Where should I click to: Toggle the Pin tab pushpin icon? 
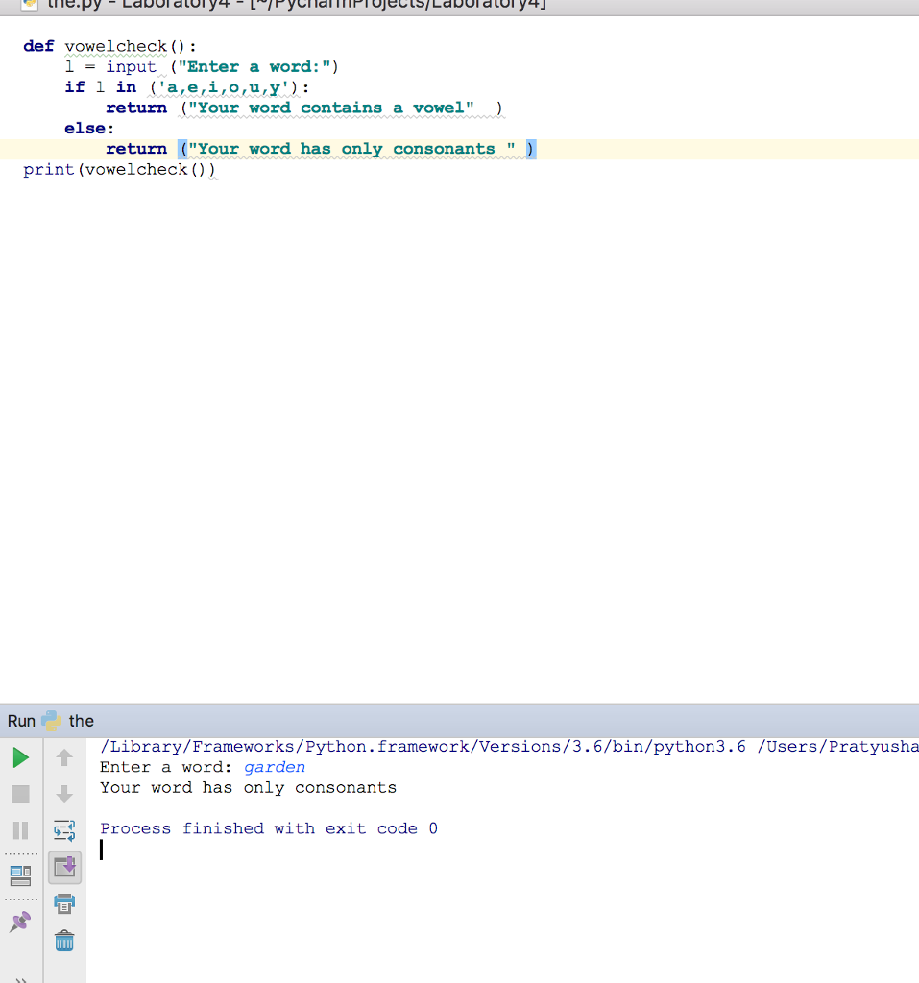click(x=21, y=922)
